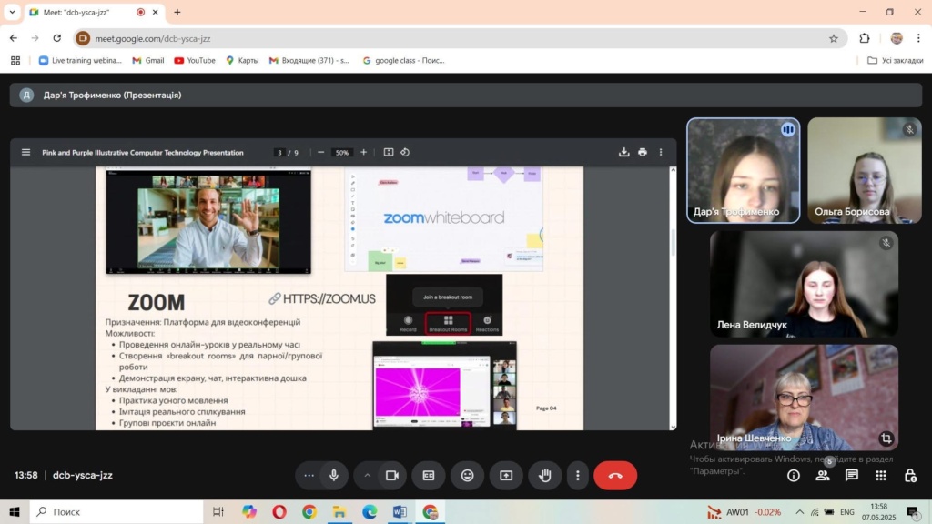932x524 pixels.
Task: Show the participants people panel
Action: 823,475
